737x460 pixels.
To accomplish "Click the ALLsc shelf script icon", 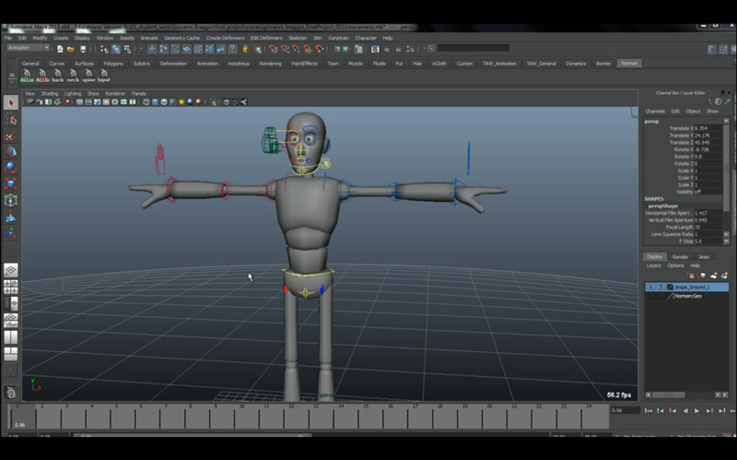I will (27, 76).
